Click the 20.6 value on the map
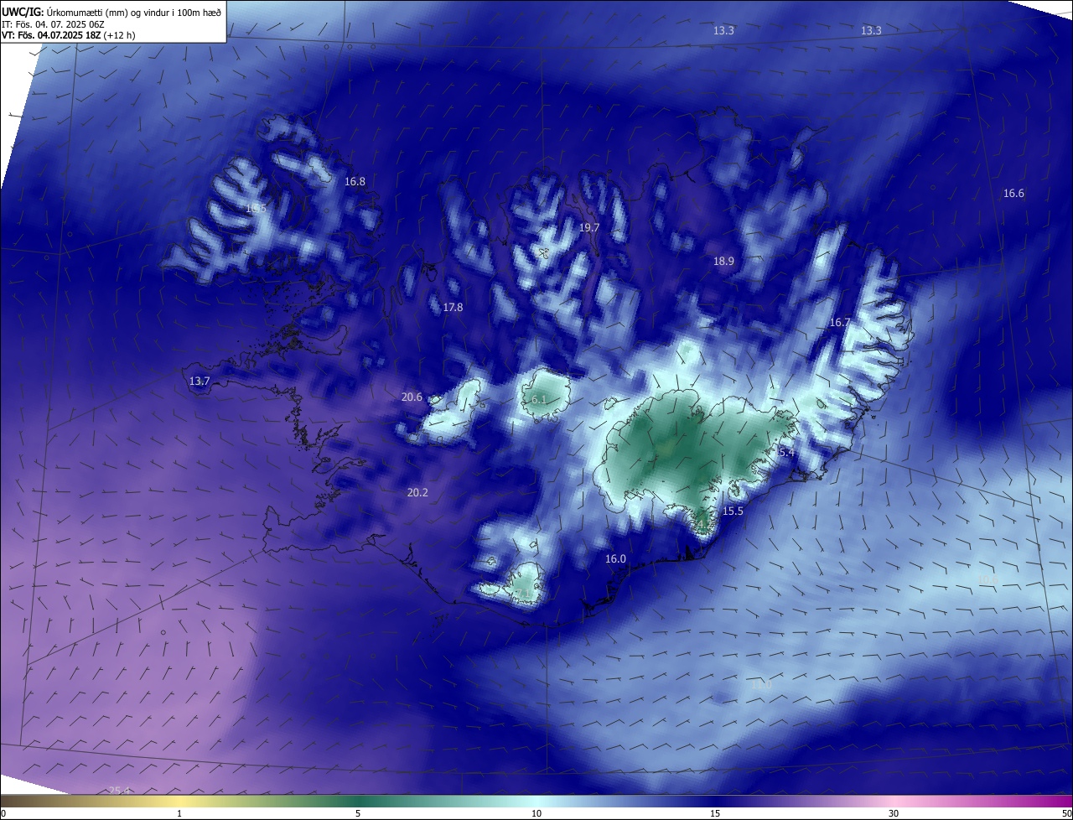This screenshot has height=820, width=1073. coord(412,397)
